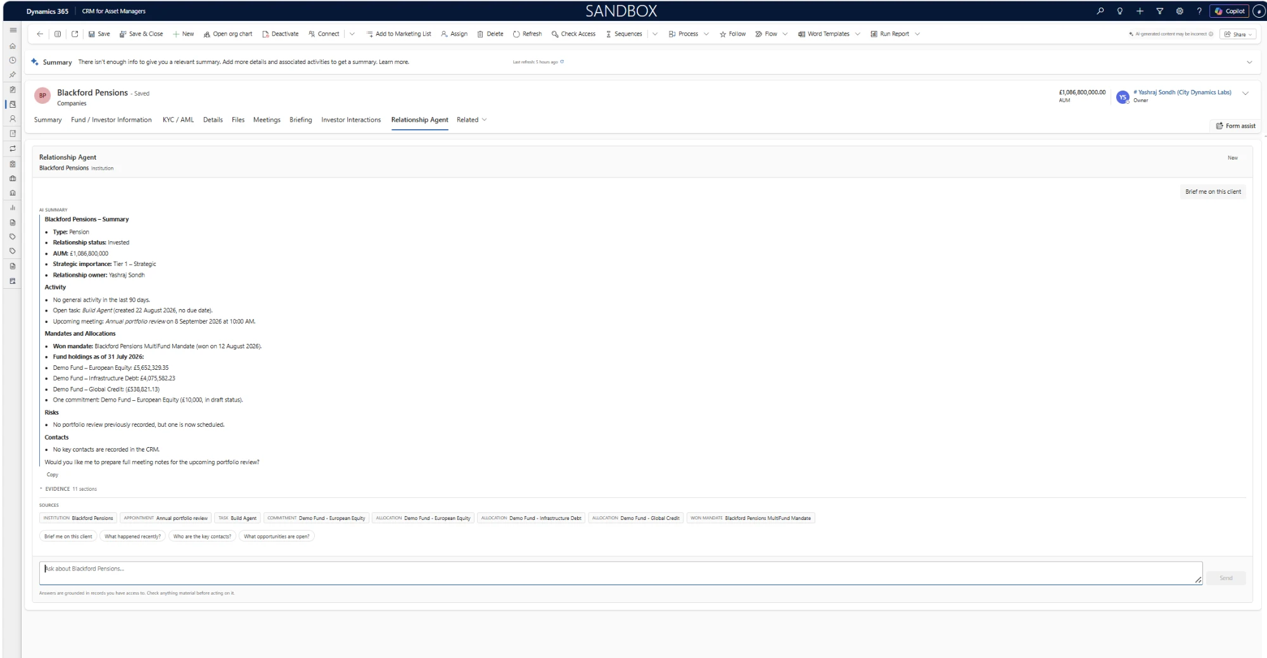The width and height of the screenshot is (1267, 658).
Task: Open Yashraj Sondh owner link
Action: coord(1182,92)
